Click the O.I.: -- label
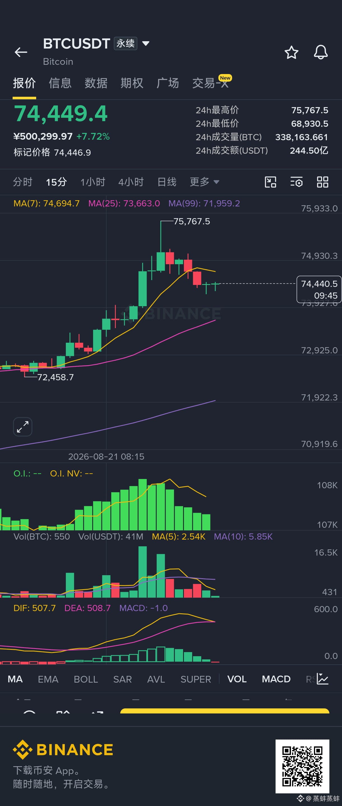This screenshot has height=806, width=342. 27,473
